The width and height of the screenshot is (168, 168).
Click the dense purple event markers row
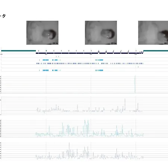90,63
